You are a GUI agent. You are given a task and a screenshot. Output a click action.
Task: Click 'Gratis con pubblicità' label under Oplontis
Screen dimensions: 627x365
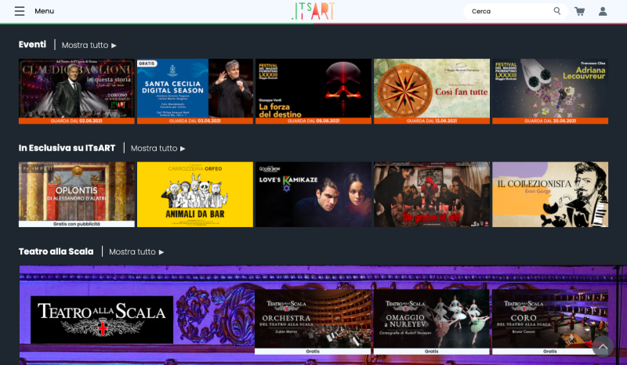click(76, 224)
